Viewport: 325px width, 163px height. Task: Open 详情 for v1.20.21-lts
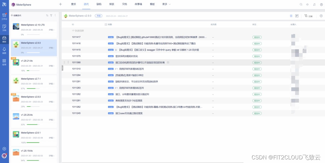tap(52, 66)
